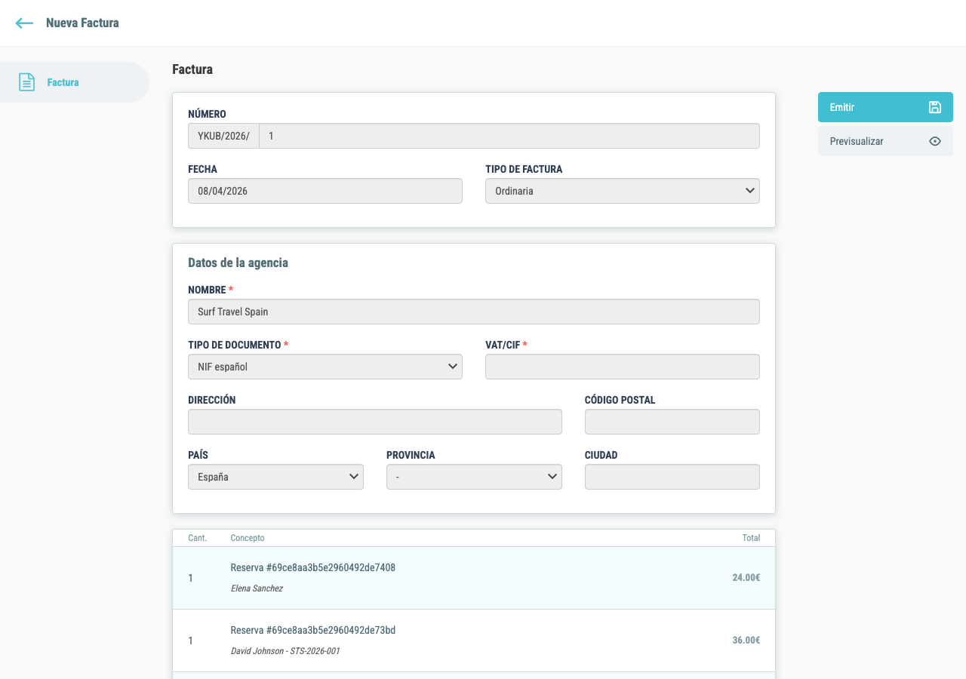Click the Fecha field showing 08/04/2026
Image resolution: width=966 pixels, height=679 pixels.
[x=325, y=191]
